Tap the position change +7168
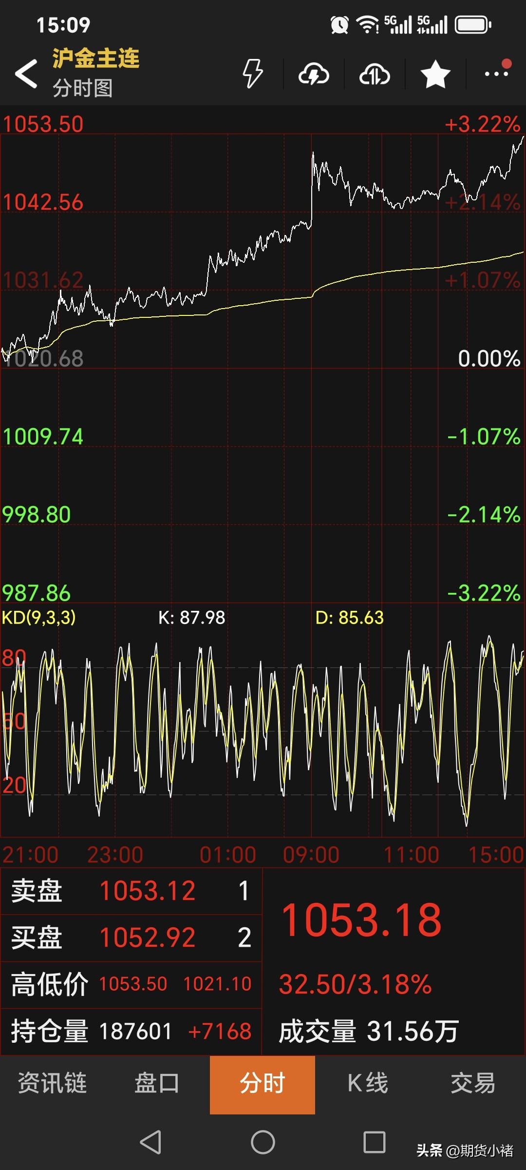This screenshot has width=526, height=1170. [x=220, y=1031]
